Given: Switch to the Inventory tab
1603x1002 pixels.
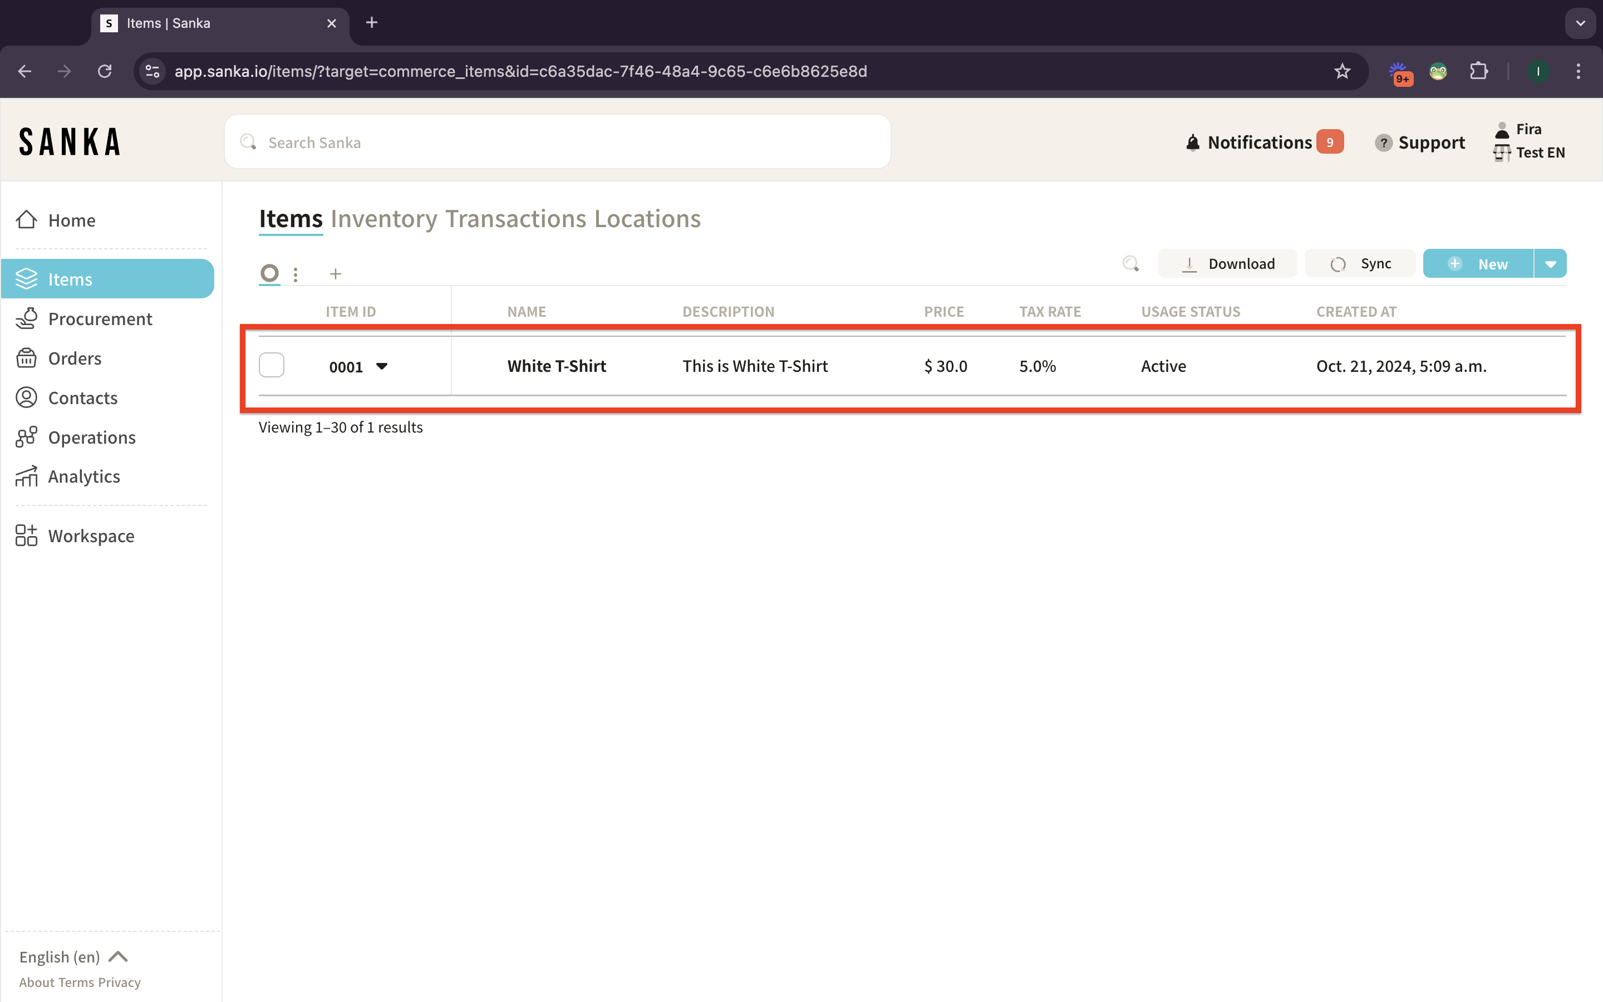Looking at the screenshot, I should point(383,219).
